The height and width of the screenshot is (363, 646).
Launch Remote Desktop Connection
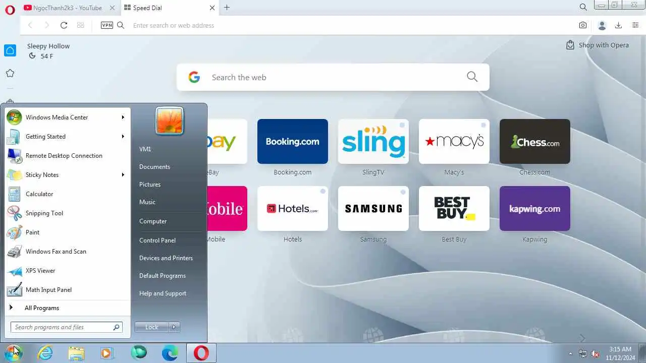(x=67, y=155)
